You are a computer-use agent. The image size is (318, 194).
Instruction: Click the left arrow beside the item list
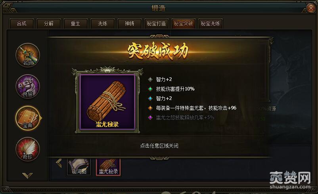coord(59,163)
